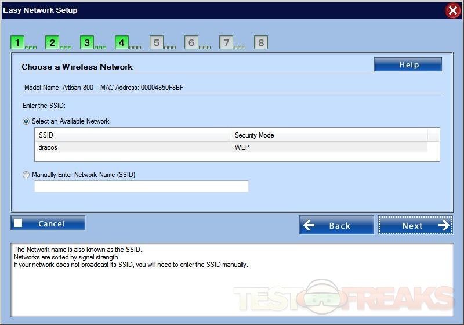The image size is (464, 325).
Task: Click the WEP security mode cell
Action: (x=329, y=147)
